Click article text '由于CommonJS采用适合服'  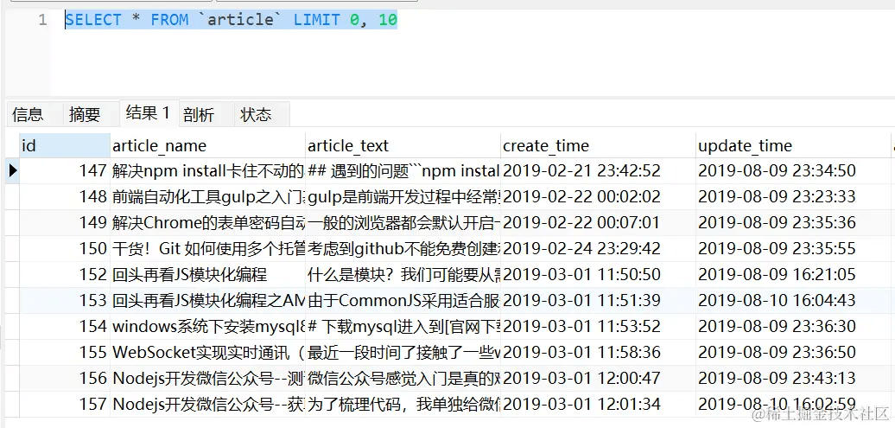click(x=403, y=300)
